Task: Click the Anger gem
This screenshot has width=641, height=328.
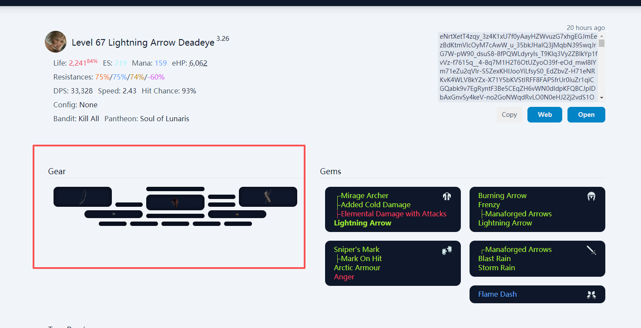Action: click(x=344, y=277)
